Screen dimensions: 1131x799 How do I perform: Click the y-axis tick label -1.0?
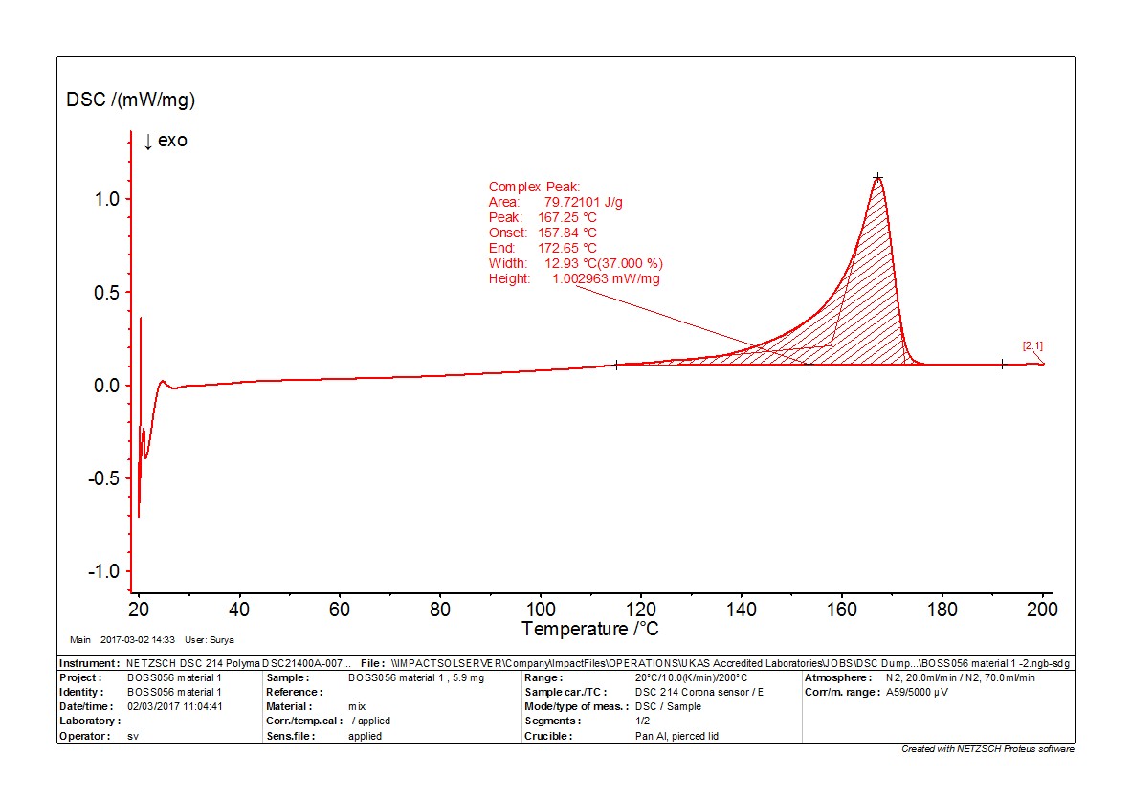tap(104, 571)
